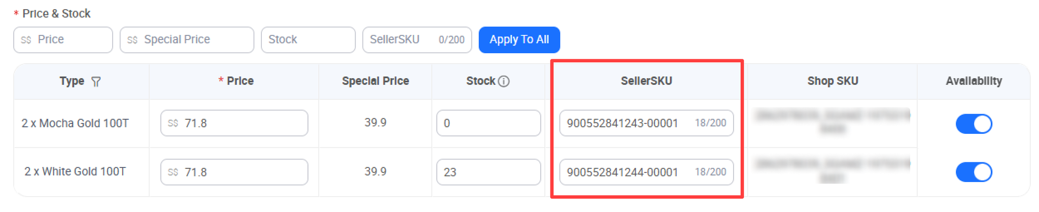The image size is (1039, 212).
Task: Edit price 71.8 for Mocha Gold
Action: 234,123
